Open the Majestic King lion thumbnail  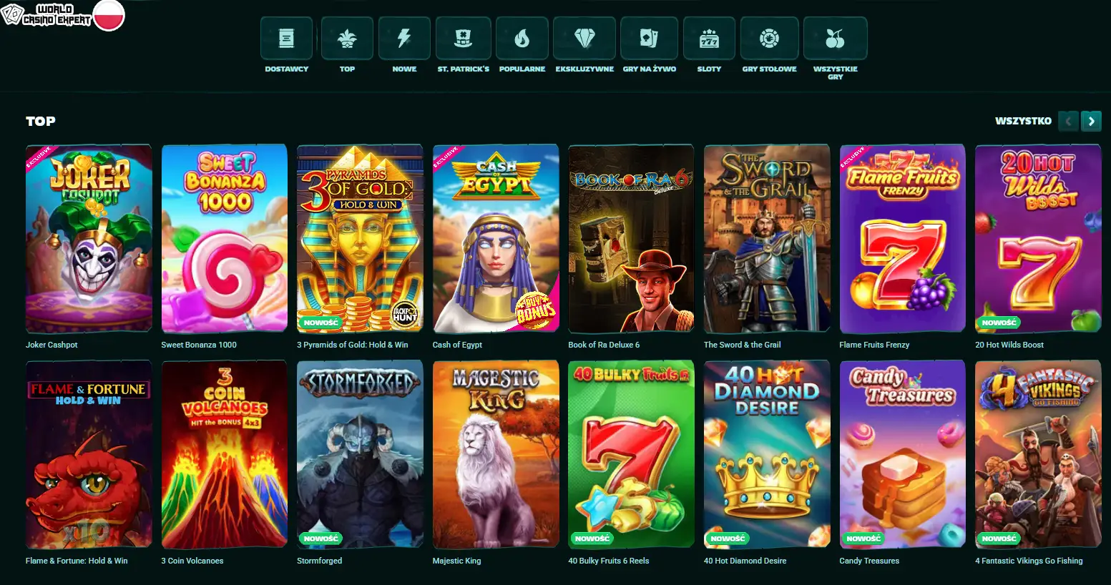[x=496, y=455]
